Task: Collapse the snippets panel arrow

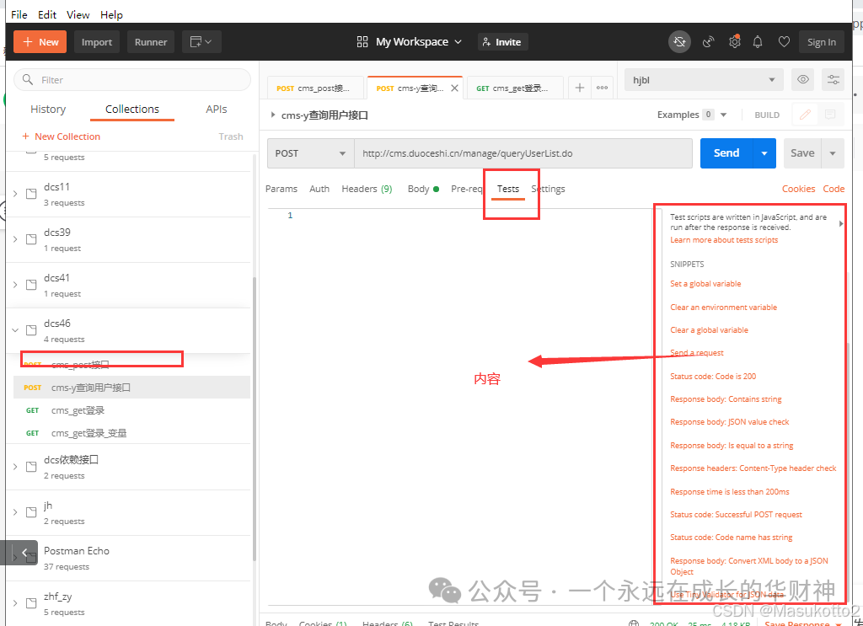Action: 840,223
